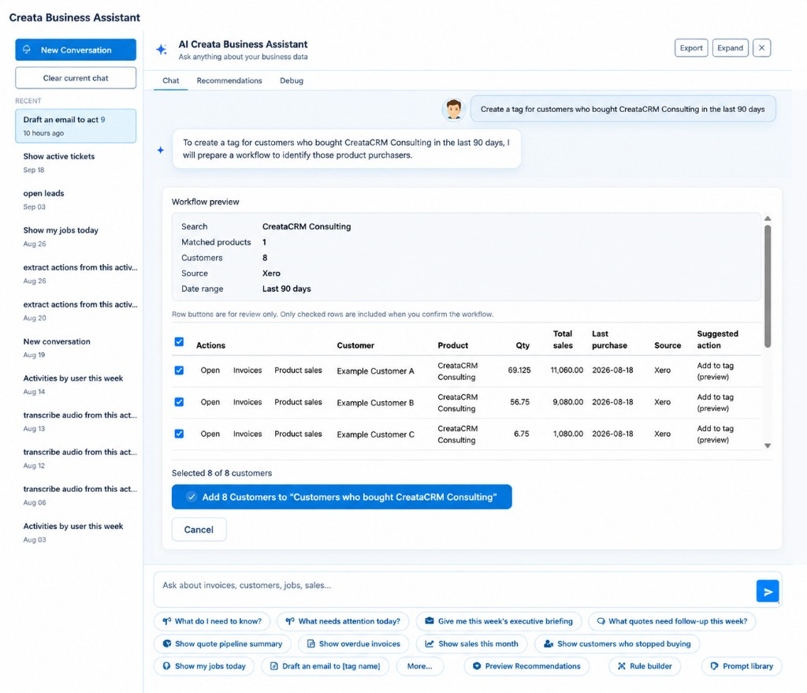
Task: Open 'Activities by user this week' from Aug 14
Action: (x=76, y=385)
